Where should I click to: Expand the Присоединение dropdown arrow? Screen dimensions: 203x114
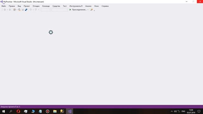pyautogui.click(x=88, y=10)
